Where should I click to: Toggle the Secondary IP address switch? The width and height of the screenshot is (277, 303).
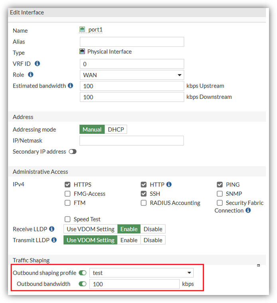[x=73, y=151]
